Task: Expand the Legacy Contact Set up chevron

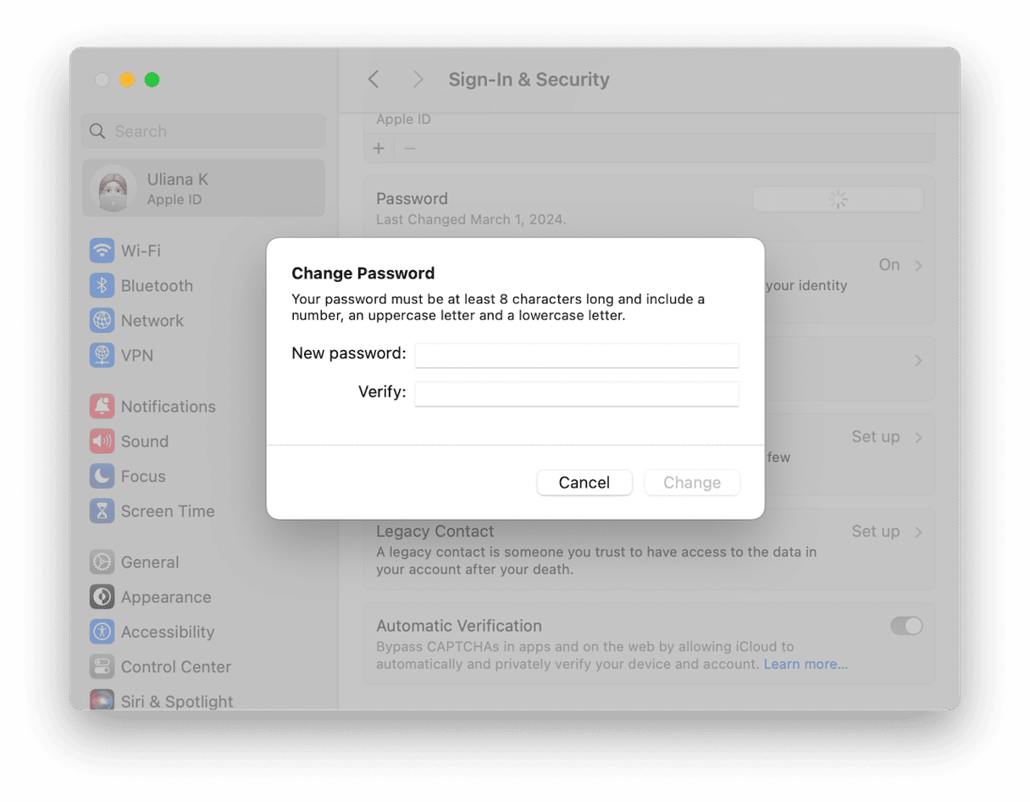Action: tap(918, 531)
